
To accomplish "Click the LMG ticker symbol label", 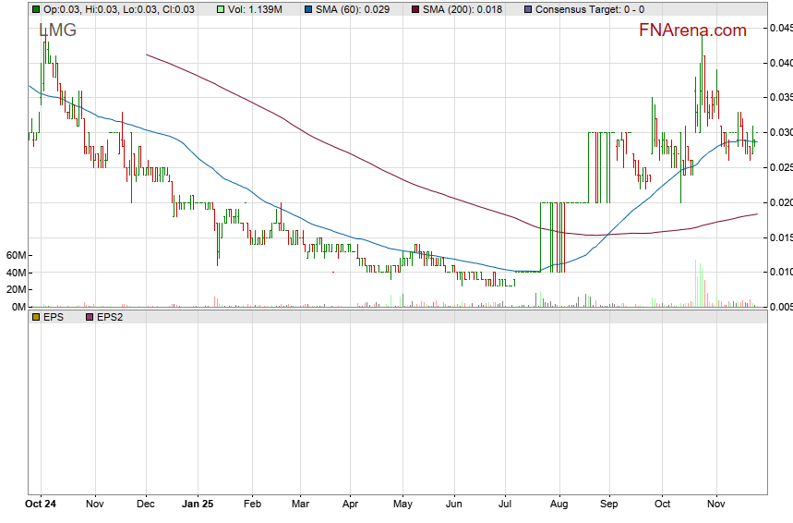I will pos(57,30).
